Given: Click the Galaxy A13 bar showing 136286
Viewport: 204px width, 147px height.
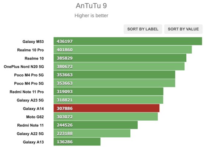Looking at the screenshot, I should pos(77,142).
